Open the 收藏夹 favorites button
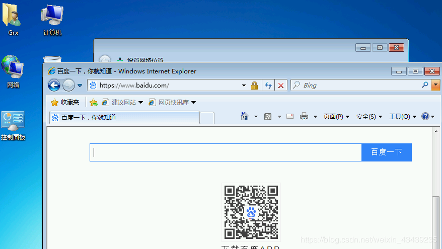 point(65,102)
